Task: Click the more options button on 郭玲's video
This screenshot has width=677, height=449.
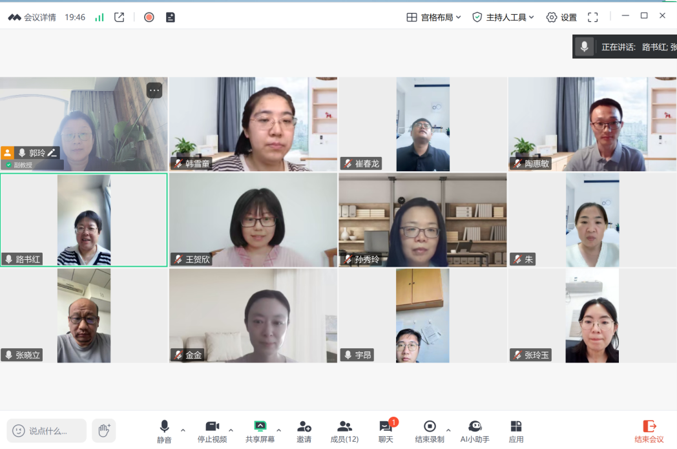Action: (x=154, y=90)
